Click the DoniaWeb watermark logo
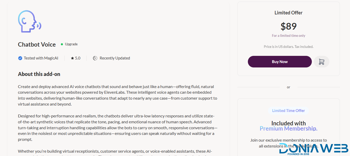Screen dimensions: 350x156 click(314, 149)
